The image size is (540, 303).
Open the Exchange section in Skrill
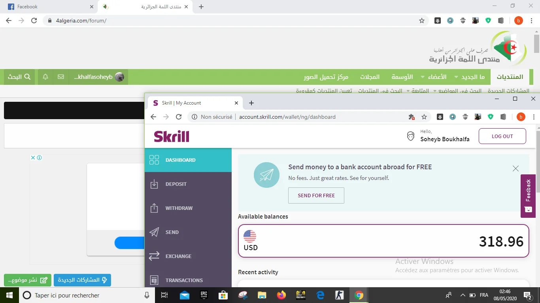pyautogui.click(x=188, y=256)
